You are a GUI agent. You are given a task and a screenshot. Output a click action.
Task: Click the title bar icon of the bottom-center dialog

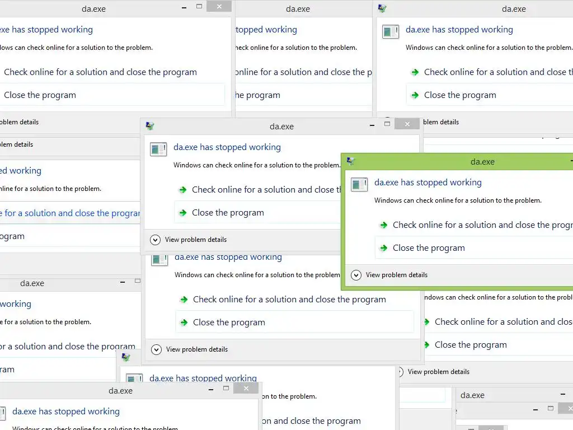coord(126,357)
